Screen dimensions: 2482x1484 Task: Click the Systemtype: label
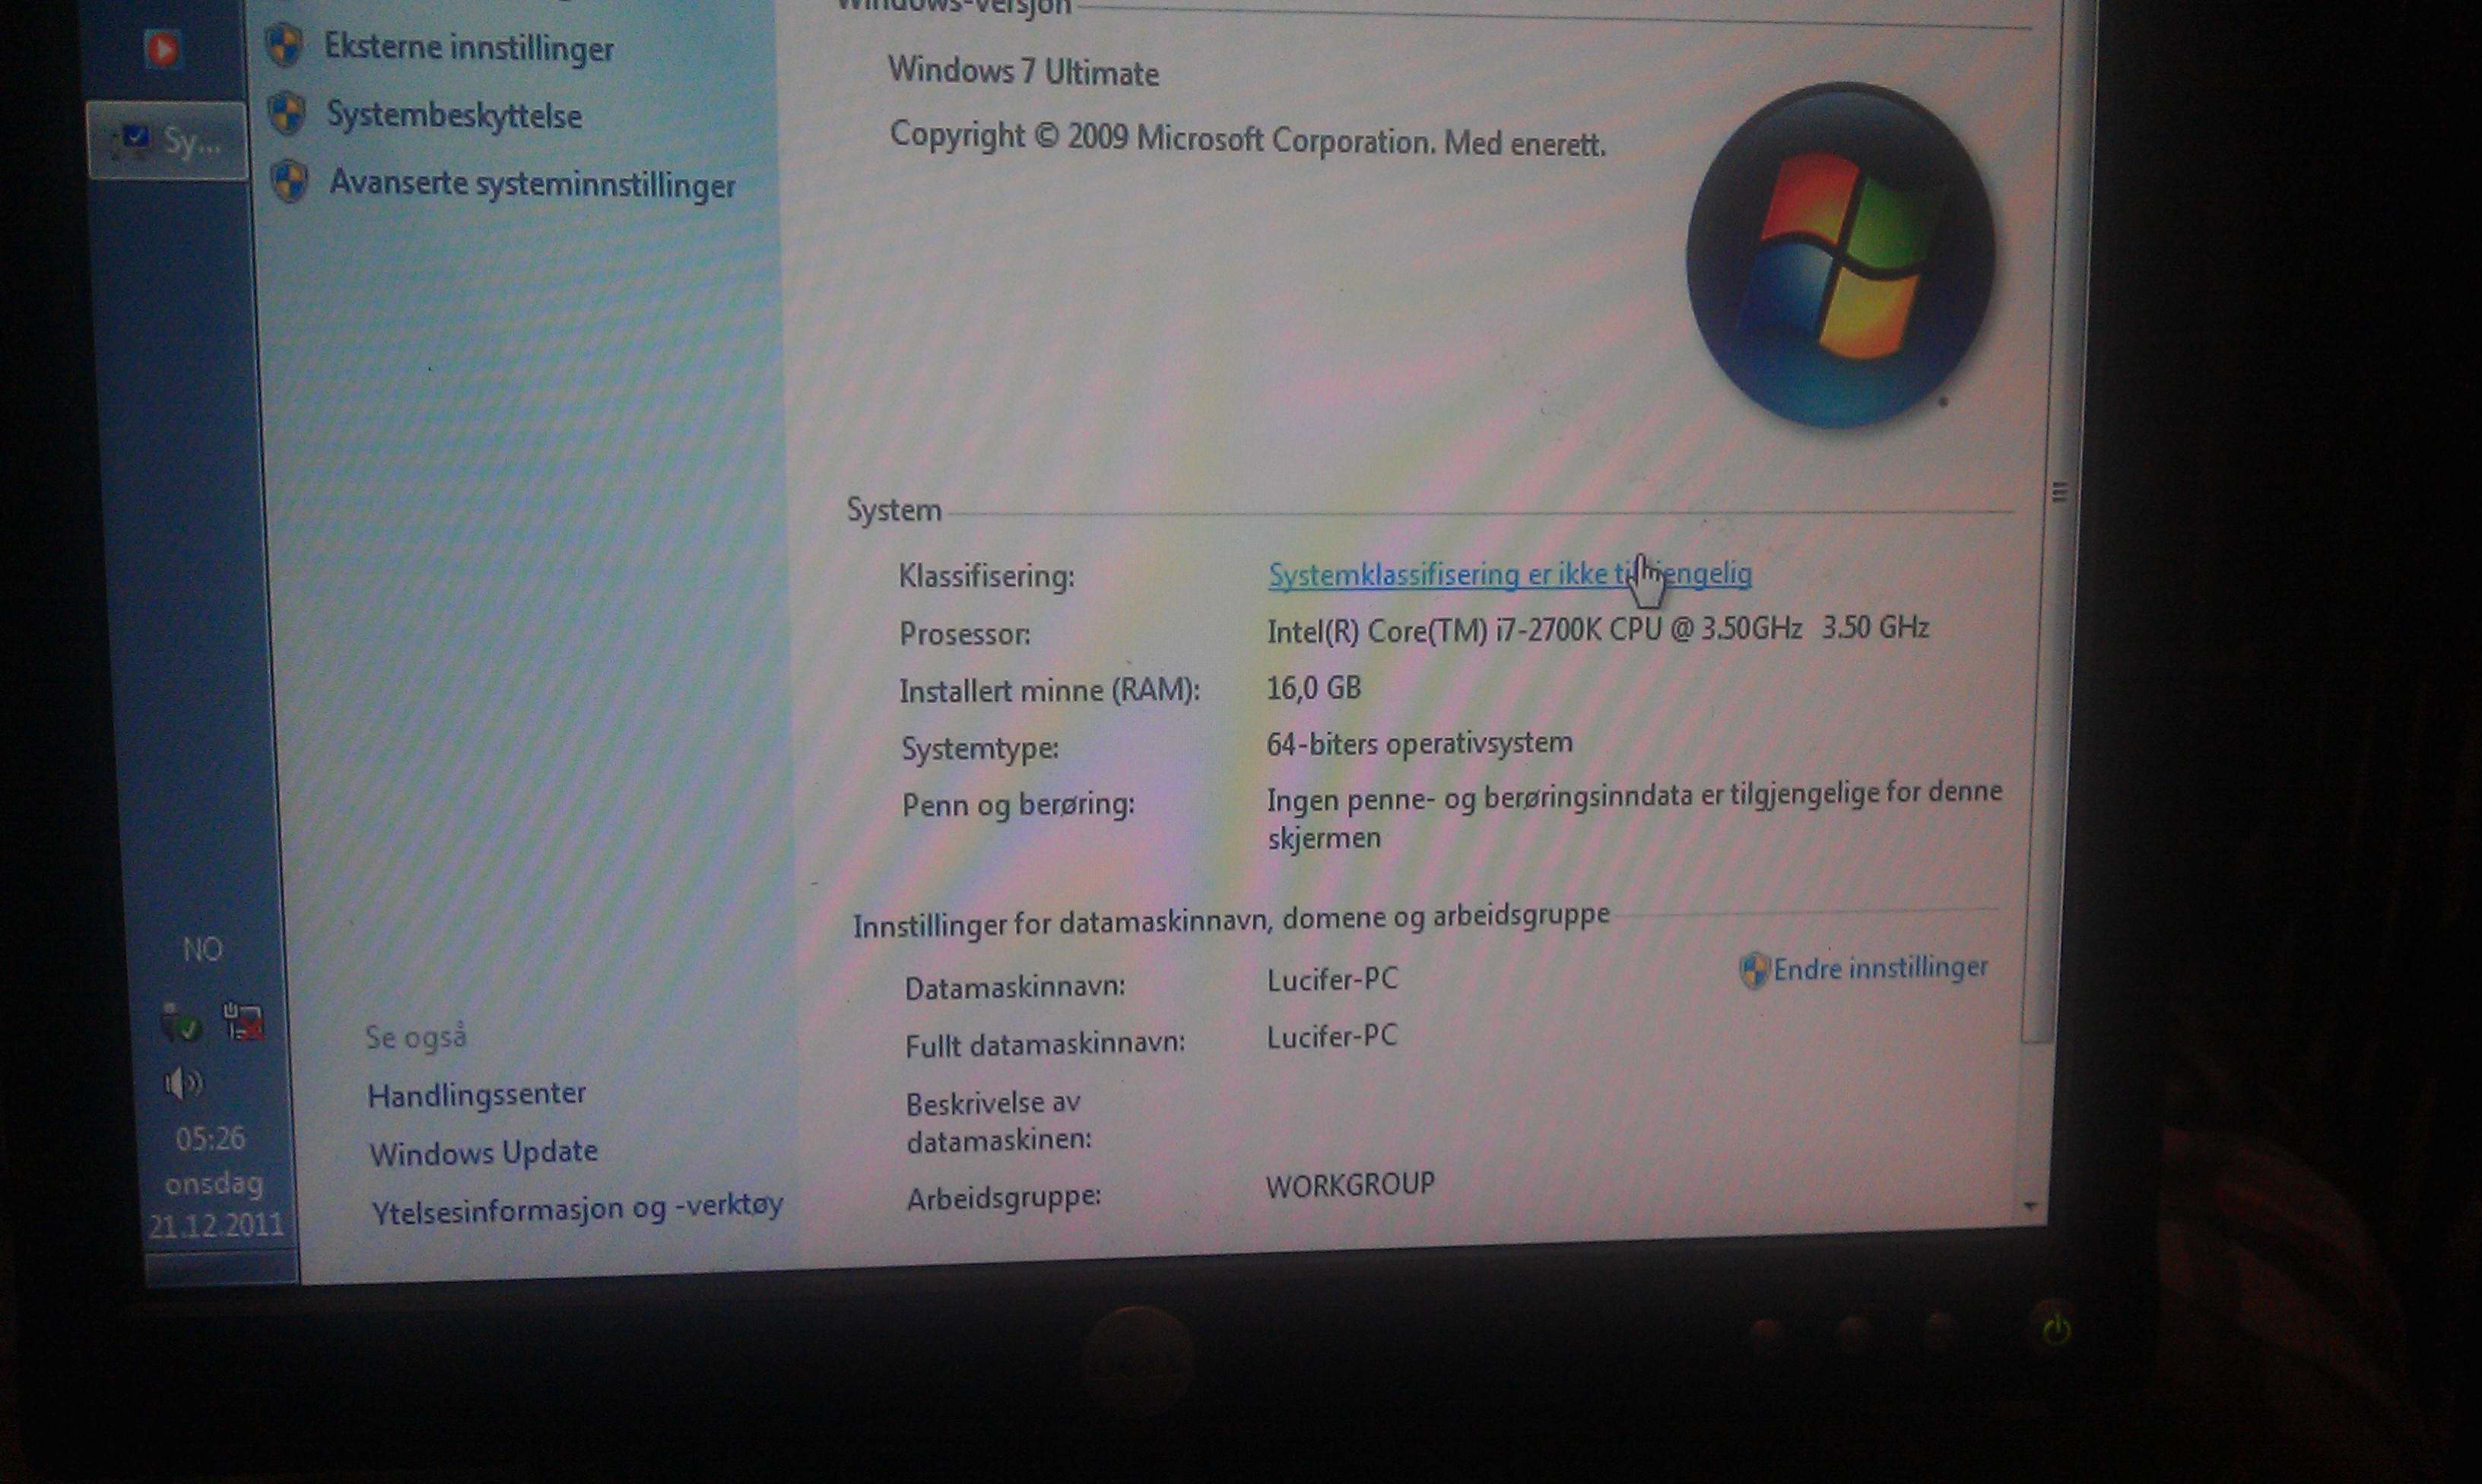980,748
